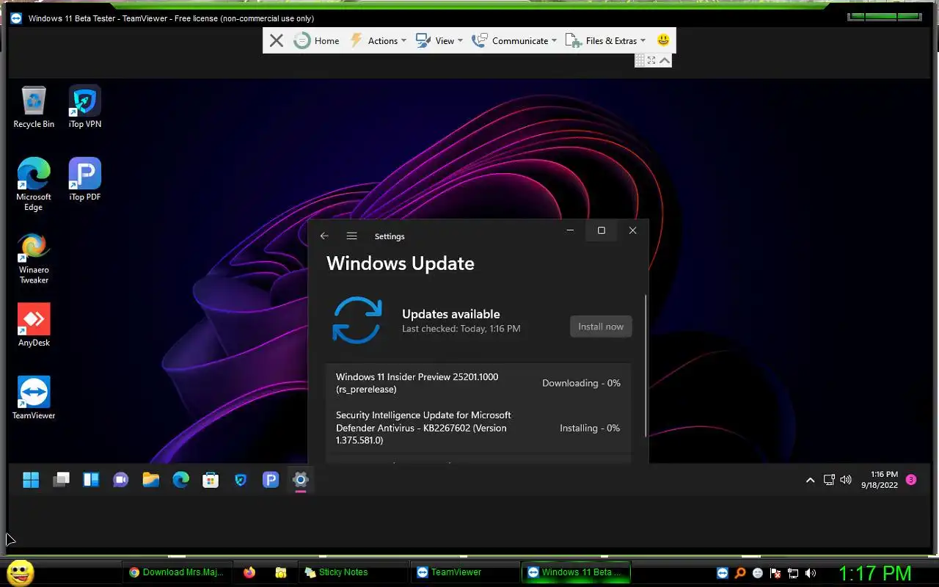Click the Settings window vertical scrollbar
This screenshot has height=587, width=939.
click(x=646, y=365)
